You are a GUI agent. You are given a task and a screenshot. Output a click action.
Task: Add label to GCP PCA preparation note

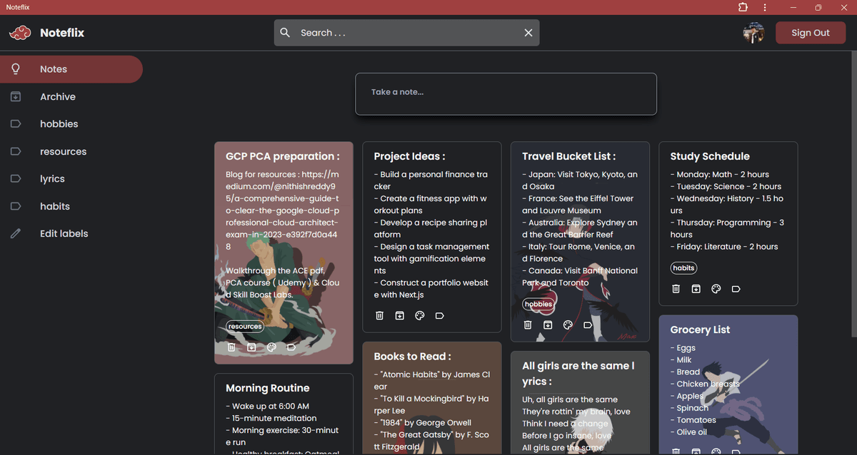pyautogui.click(x=291, y=347)
